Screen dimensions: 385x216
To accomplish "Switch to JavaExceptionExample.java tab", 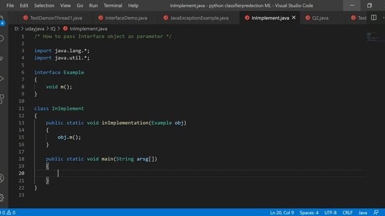I will click(x=199, y=18).
